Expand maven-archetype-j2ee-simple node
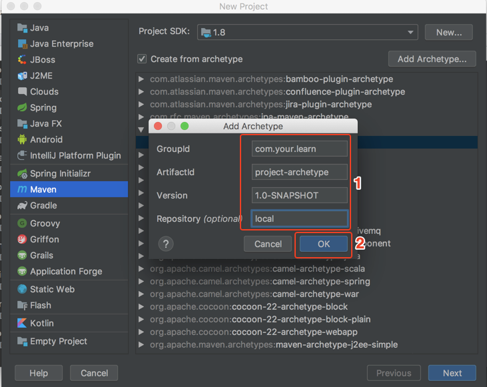This screenshot has height=387, width=487. pos(141,345)
